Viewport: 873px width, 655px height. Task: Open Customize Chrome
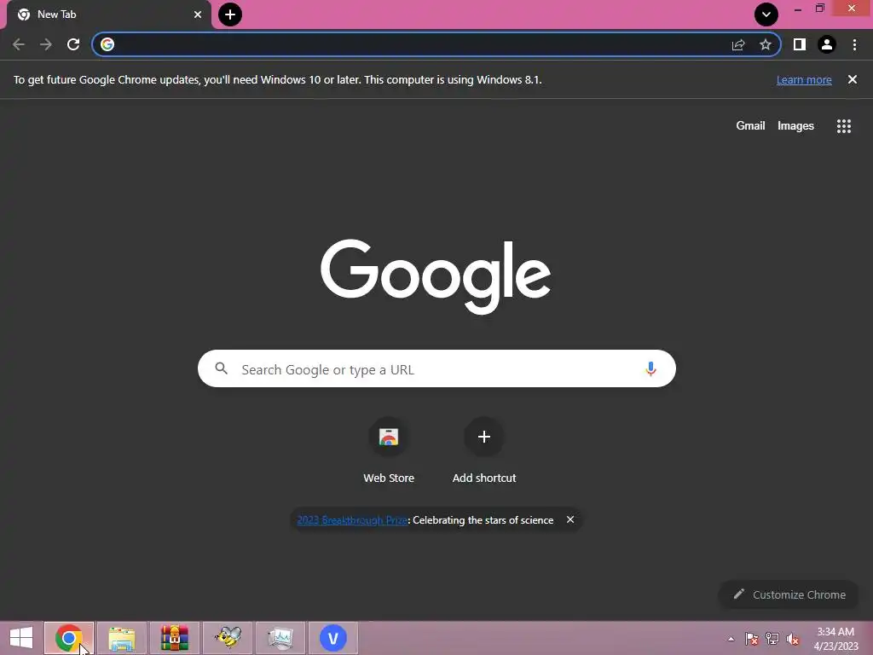[x=789, y=594]
